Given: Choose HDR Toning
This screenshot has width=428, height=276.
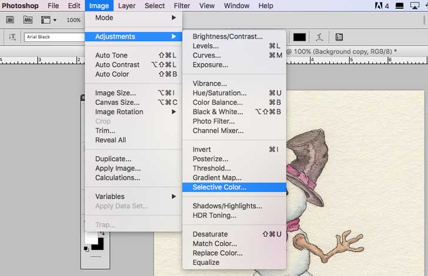Looking at the screenshot, I should pos(234,215).
